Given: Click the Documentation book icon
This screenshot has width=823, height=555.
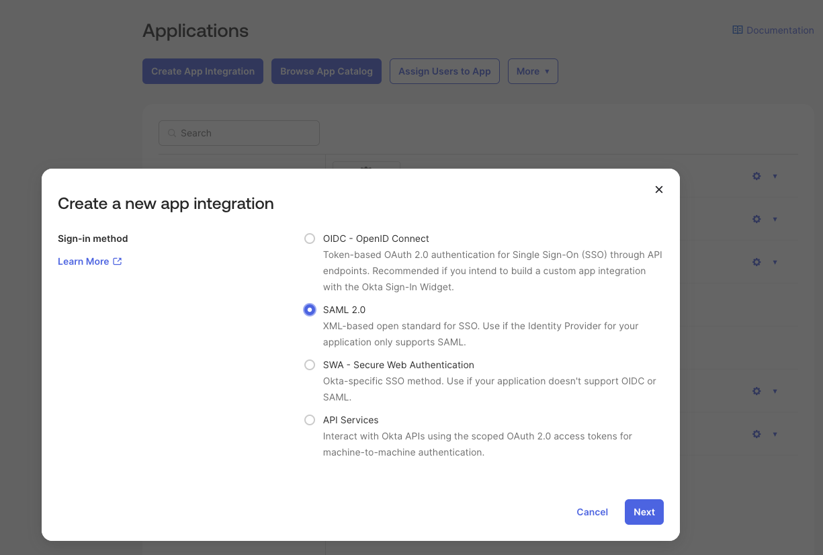Looking at the screenshot, I should click(x=737, y=30).
